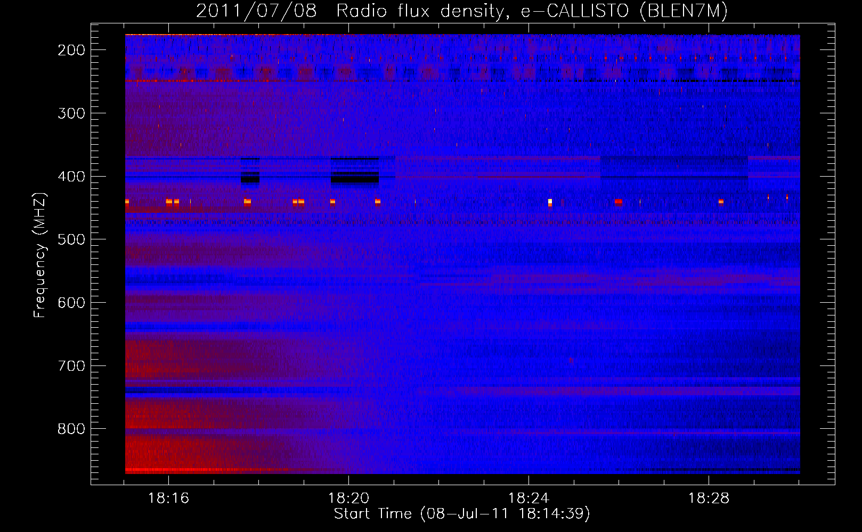Viewport: 862px width, 532px height.
Task: Click the black dropout block near 18:18 at 400 MHz
Action: click(x=250, y=178)
